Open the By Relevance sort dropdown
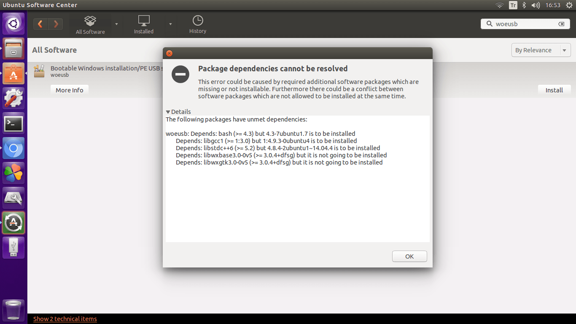Image resolution: width=576 pixels, height=324 pixels. coord(541,50)
